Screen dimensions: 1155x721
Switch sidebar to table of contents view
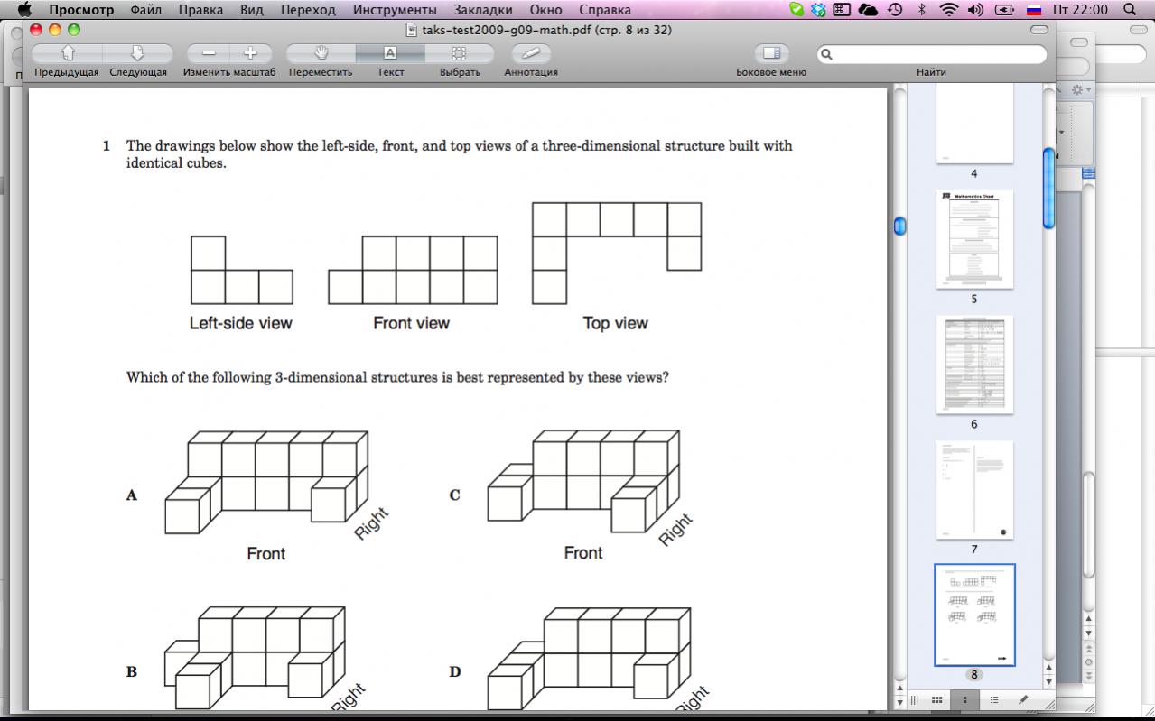point(994,699)
